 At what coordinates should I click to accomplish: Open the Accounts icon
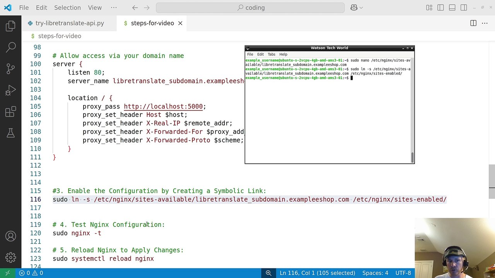click(10, 236)
